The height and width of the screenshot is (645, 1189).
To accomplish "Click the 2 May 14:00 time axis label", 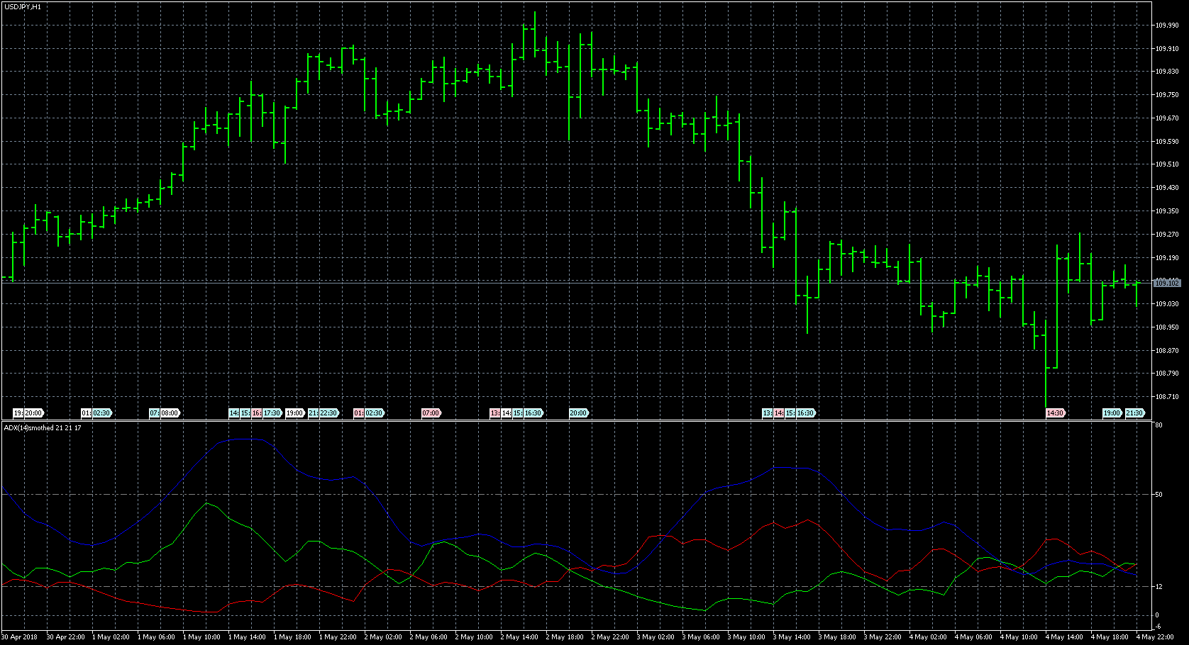I will (521, 637).
